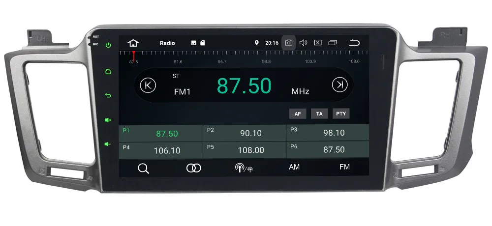Image resolution: width=492 pixels, height=226 pixels.
Task: Seek to the next station
Action: pyautogui.click(x=340, y=85)
